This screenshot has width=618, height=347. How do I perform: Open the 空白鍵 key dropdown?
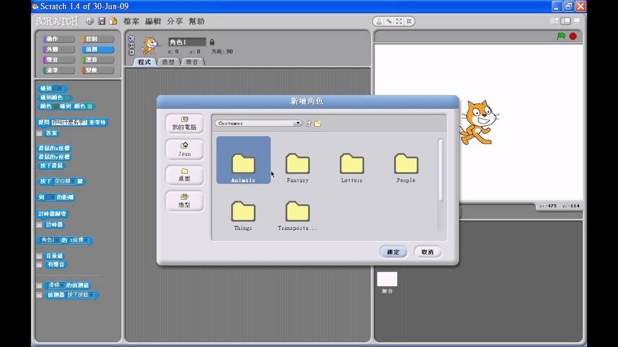pos(65,181)
